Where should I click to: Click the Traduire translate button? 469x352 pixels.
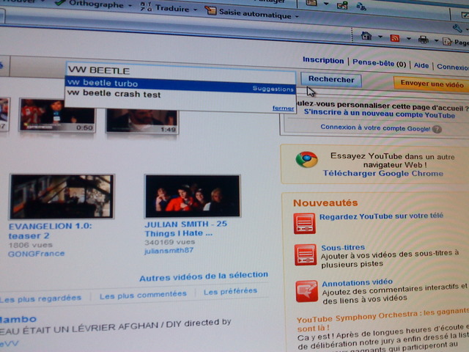[166, 8]
